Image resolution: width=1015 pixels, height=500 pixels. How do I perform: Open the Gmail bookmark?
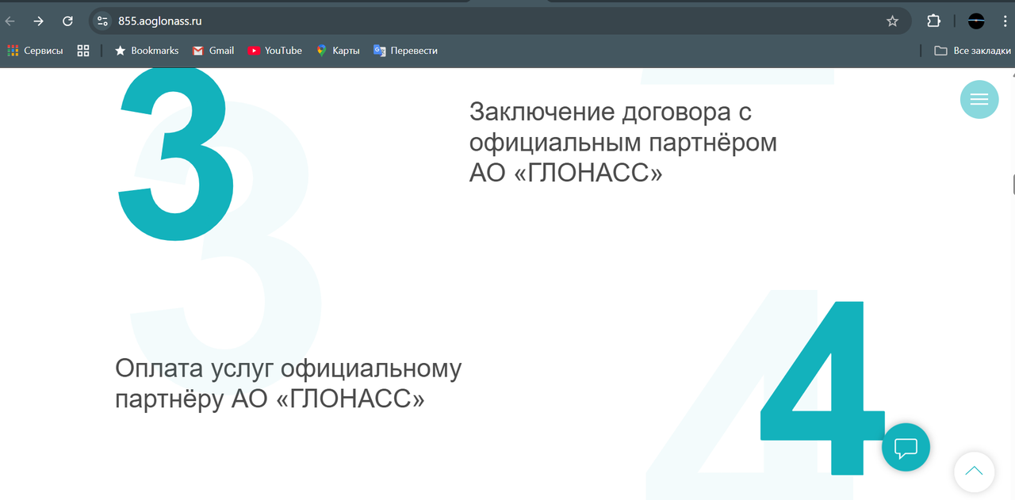tap(213, 51)
